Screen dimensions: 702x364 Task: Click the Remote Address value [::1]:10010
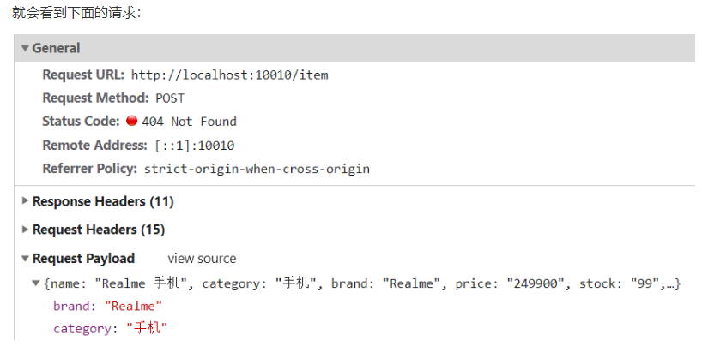[194, 146]
